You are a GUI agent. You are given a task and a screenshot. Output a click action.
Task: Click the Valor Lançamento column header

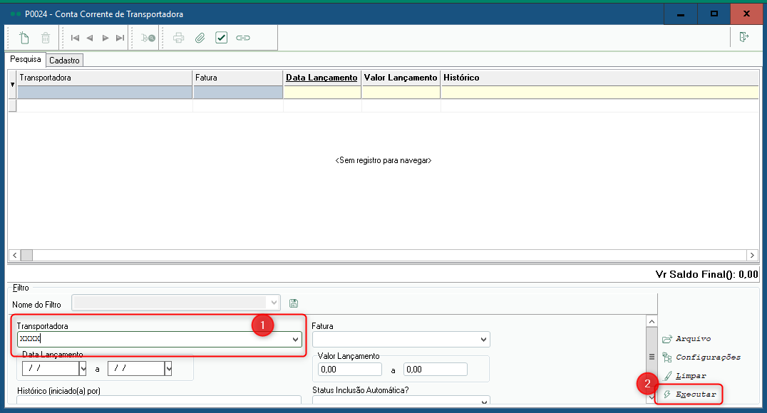click(401, 78)
